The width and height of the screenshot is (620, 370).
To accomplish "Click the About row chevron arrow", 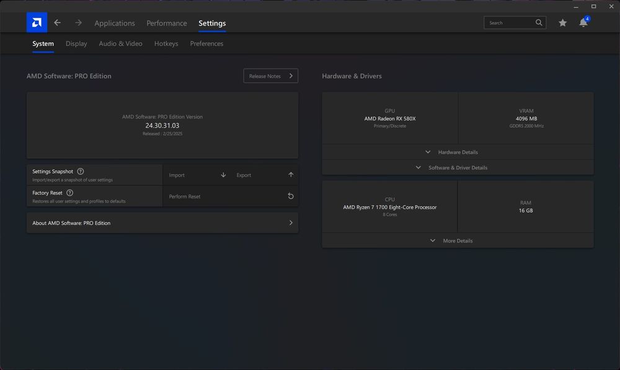I will (x=291, y=223).
